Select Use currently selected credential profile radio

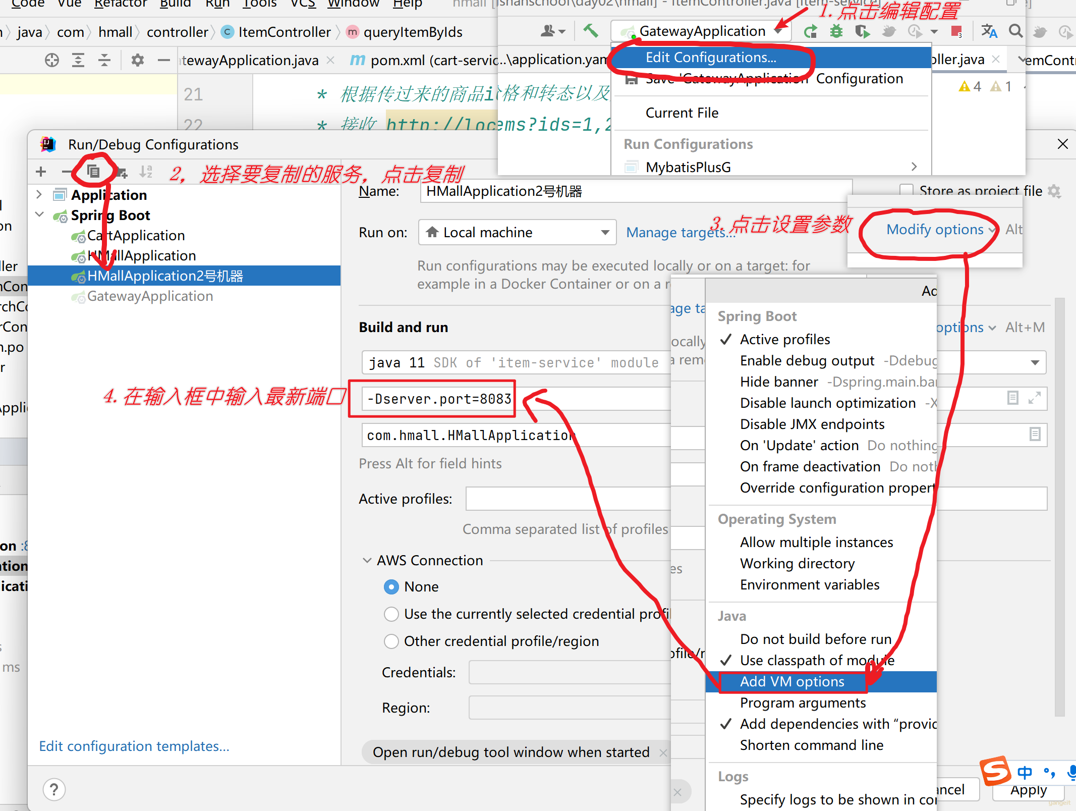(x=391, y=614)
